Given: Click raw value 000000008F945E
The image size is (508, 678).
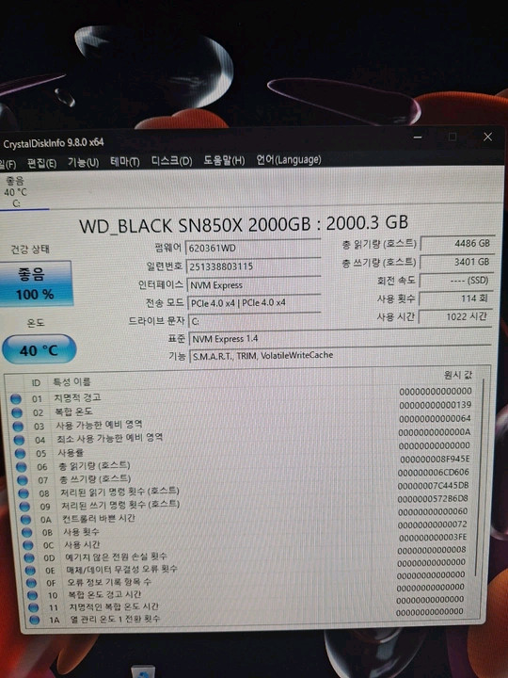Looking at the screenshot, I should click(435, 460).
